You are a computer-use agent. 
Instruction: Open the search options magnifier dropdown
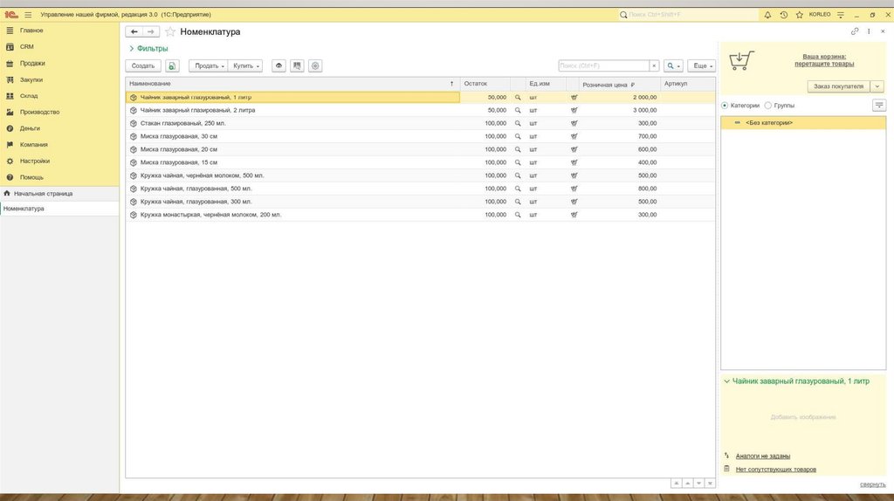673,66
